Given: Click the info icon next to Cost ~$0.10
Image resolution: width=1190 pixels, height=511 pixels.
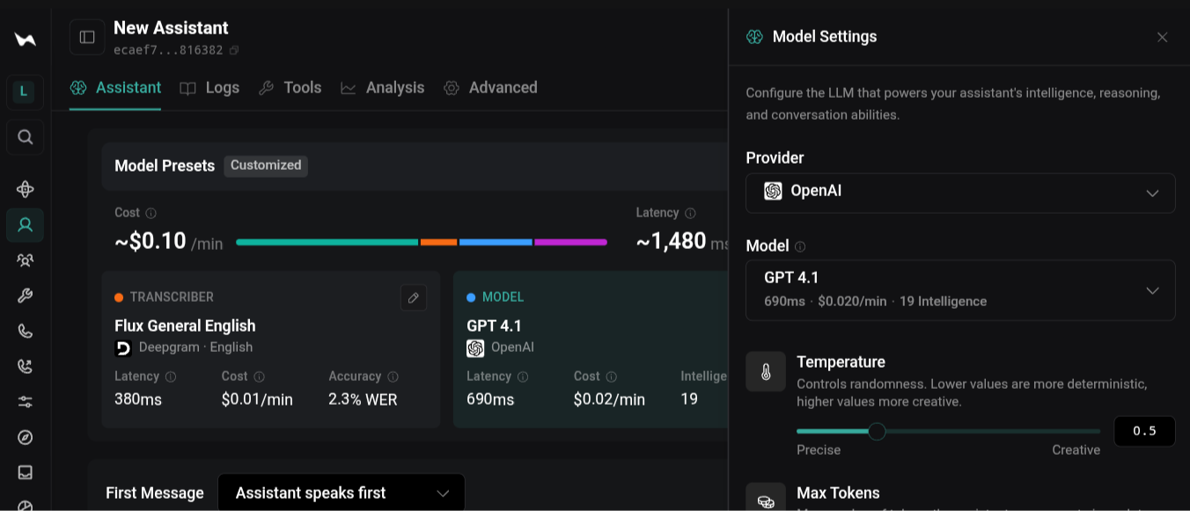Looking at the screenshot, I should [151, 213].
